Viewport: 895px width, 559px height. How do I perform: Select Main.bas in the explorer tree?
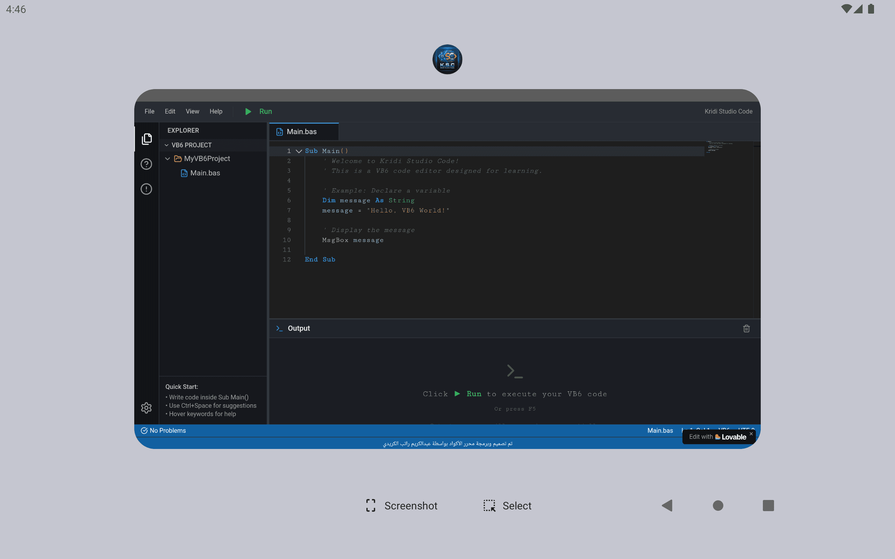coord(205,173)
